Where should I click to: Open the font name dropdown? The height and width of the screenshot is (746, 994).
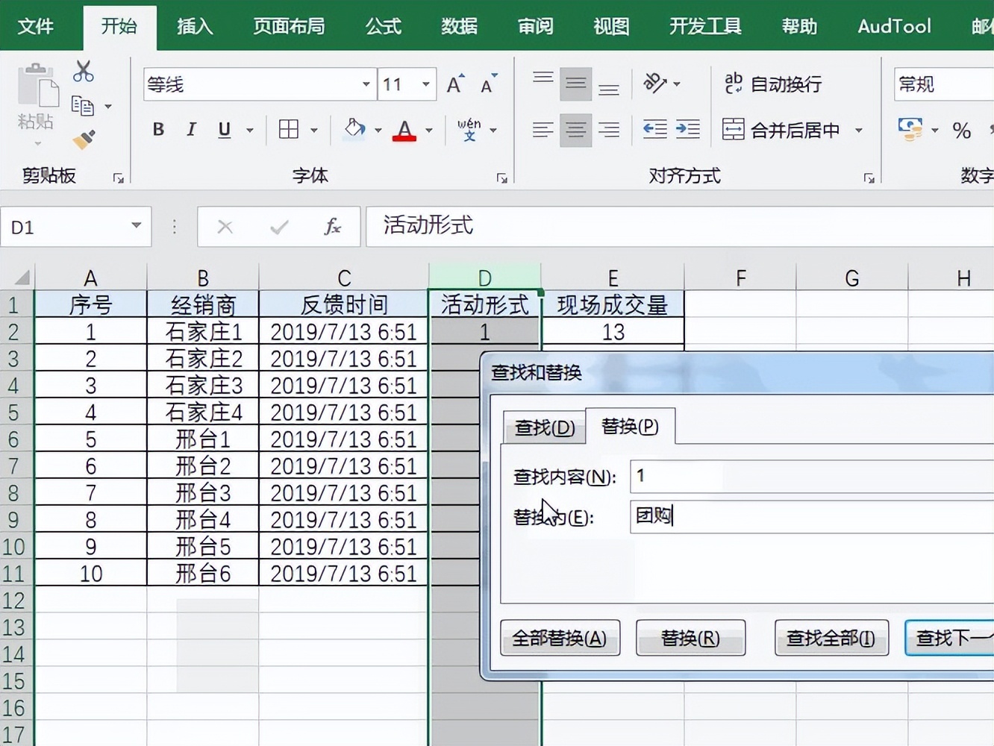(x=365, y=84)
